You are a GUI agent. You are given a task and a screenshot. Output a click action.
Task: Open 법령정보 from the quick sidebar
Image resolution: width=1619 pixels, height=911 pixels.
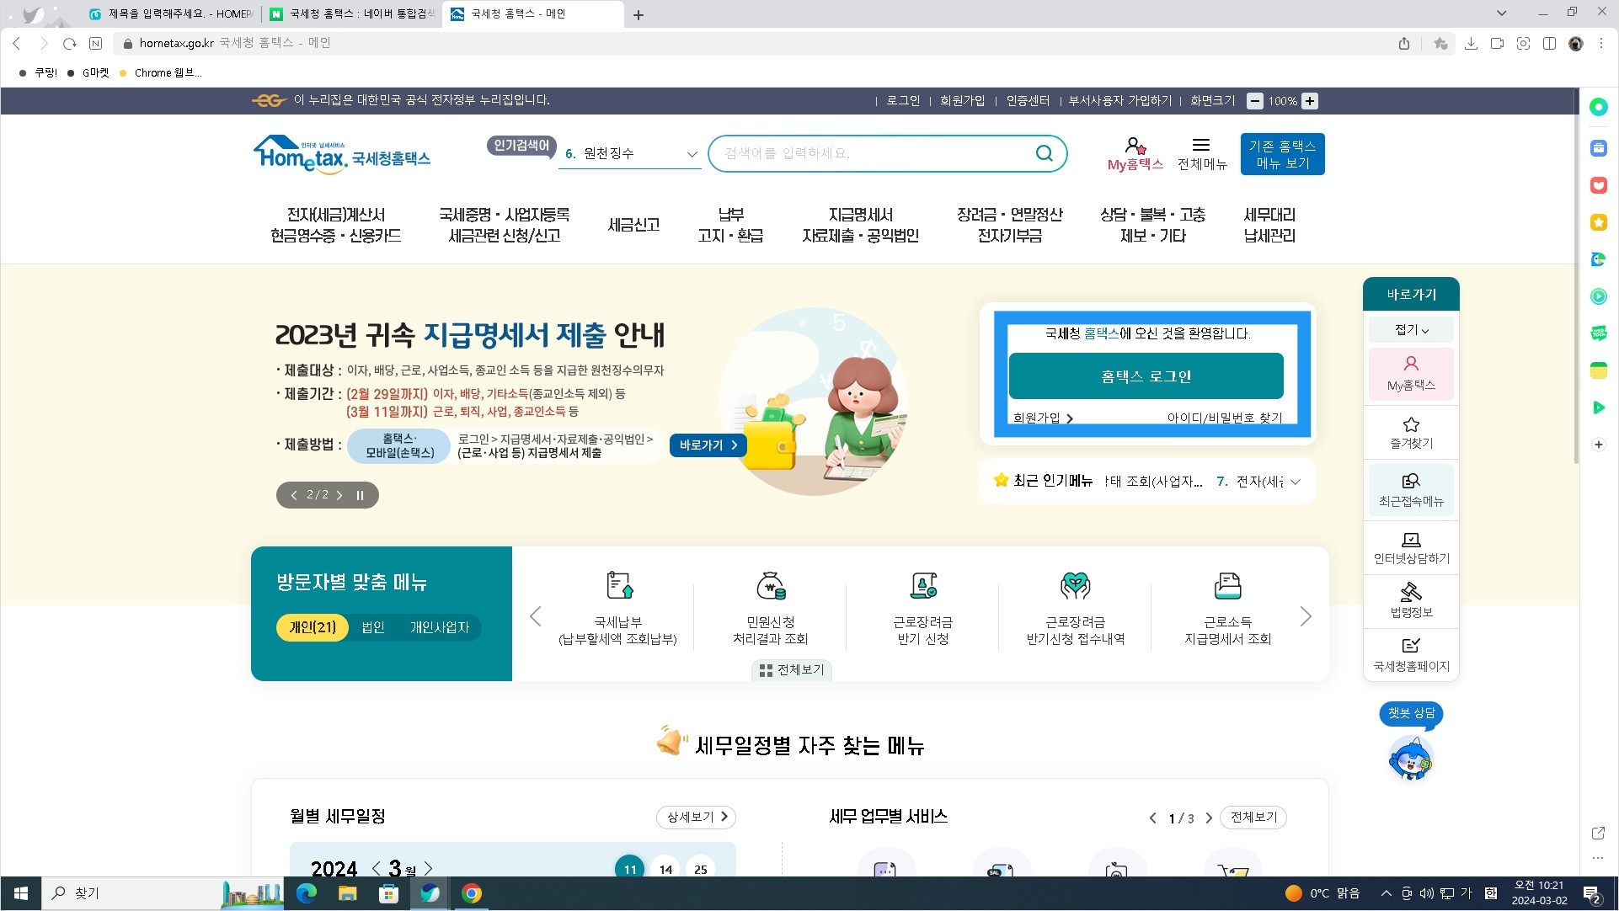click(x=1410, y=601)
